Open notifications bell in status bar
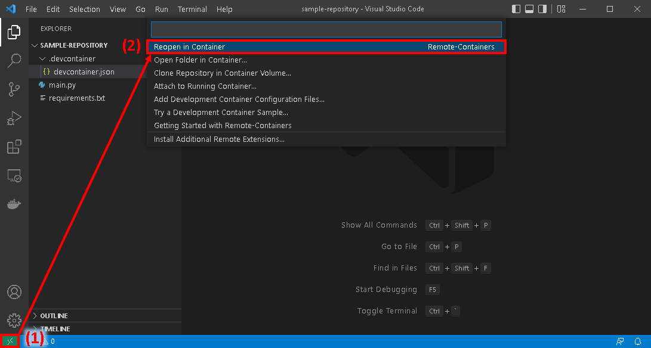The image size is (651, 348). pyautogui.click(x=638, y=341)
